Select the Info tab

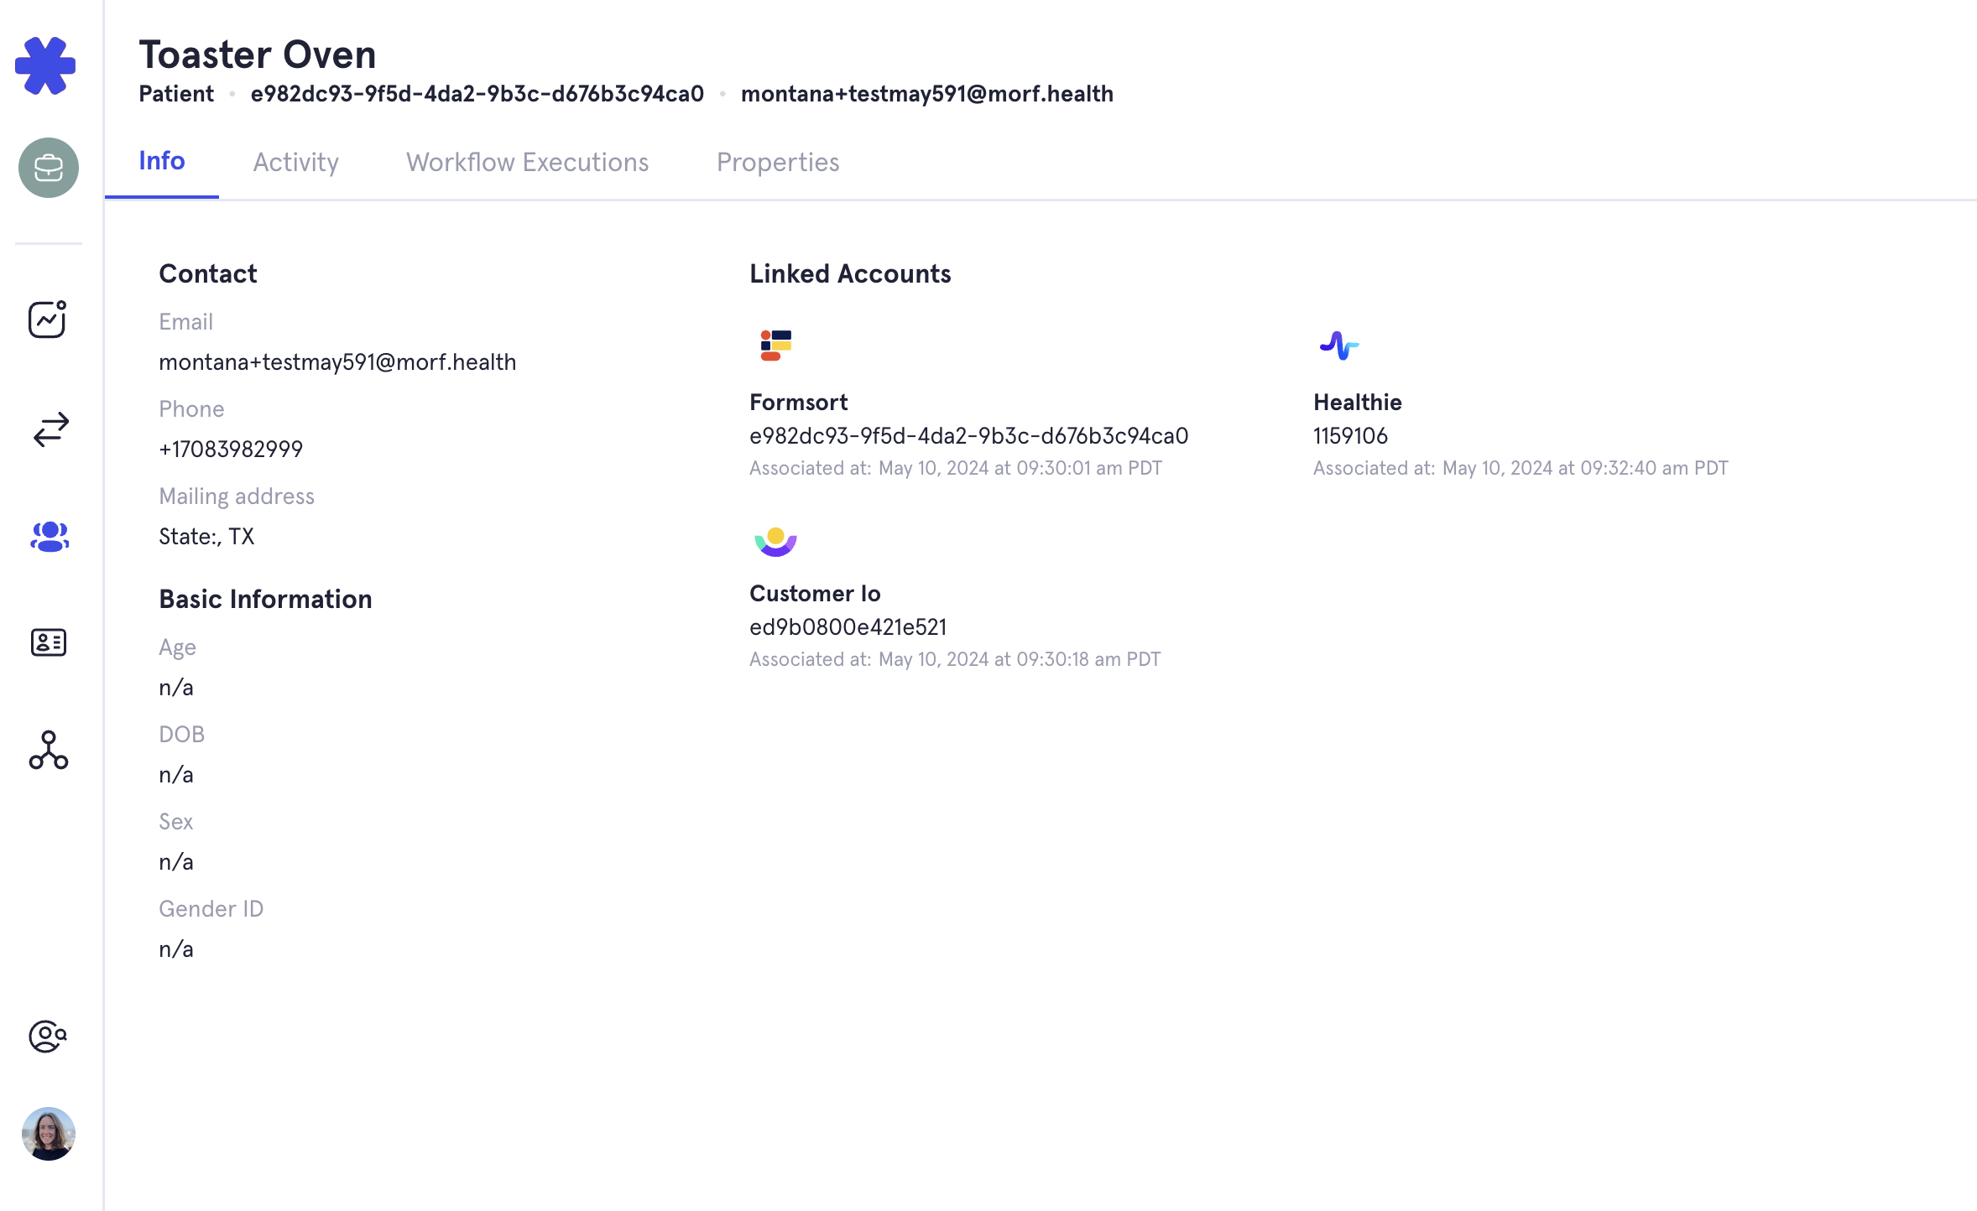162,160
